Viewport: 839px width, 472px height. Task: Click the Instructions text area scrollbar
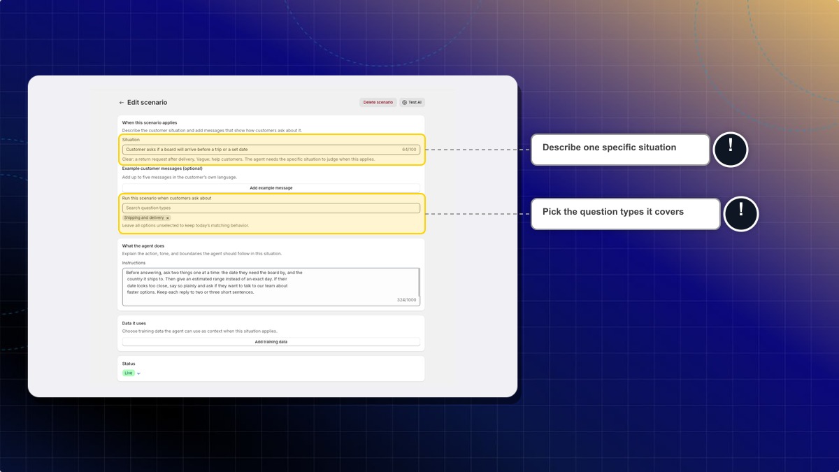pos(418,283)
